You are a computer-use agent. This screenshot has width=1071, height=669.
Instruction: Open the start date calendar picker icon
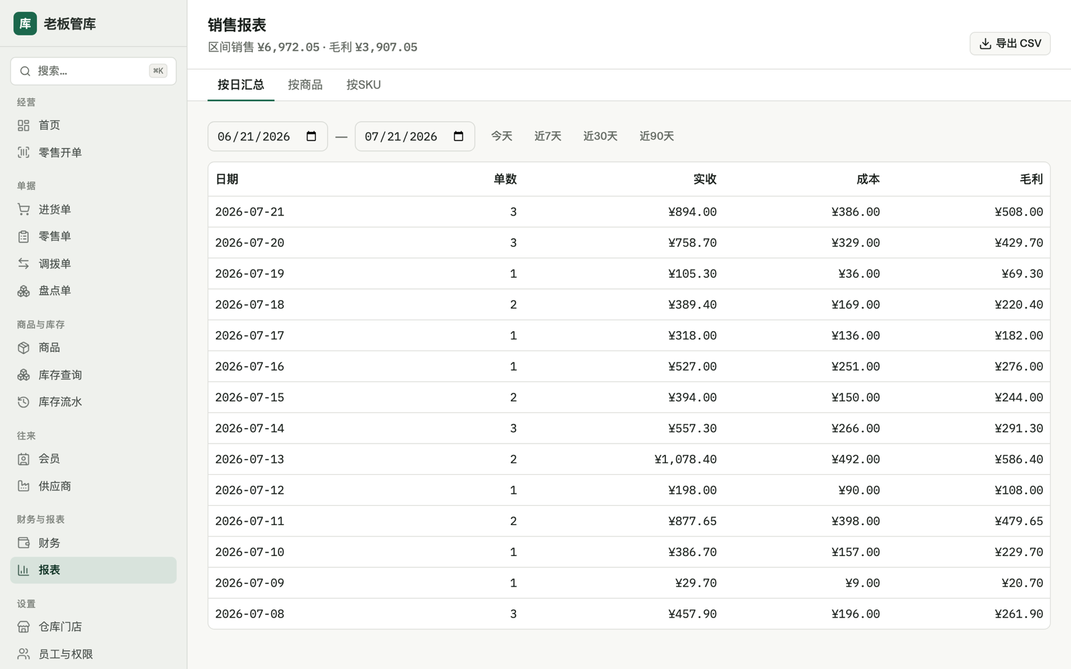311,136
